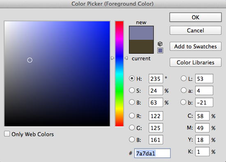Select the RGB blue B radio button

point(132,139)
